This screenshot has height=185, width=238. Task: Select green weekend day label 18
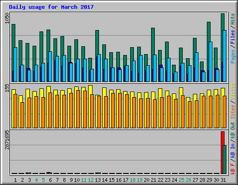(132, 180)
